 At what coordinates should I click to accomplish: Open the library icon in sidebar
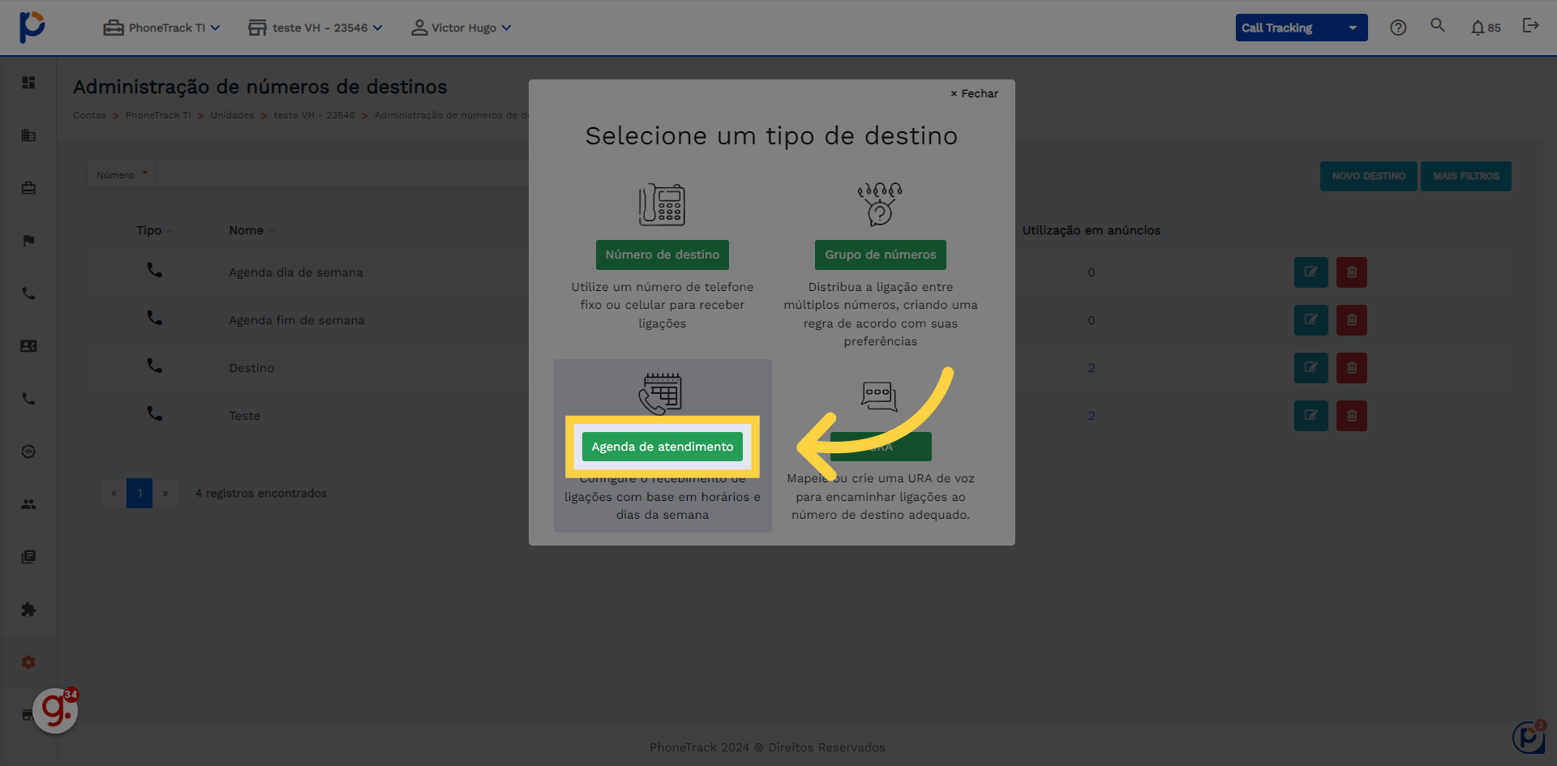click(x=28, y=557)
